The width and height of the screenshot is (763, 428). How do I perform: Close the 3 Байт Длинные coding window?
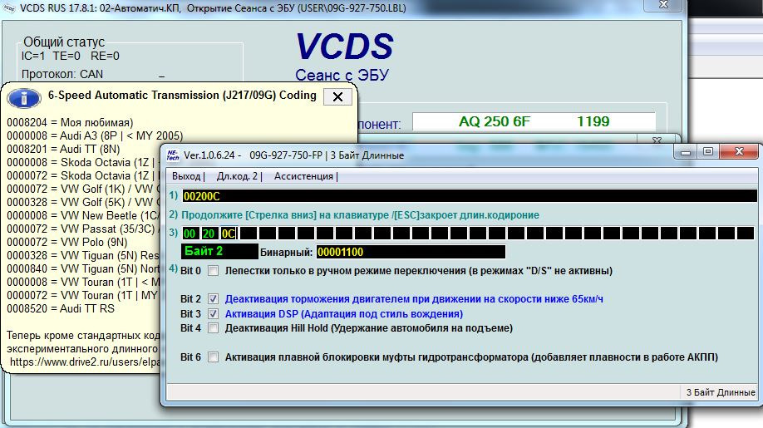click(739, 151)
